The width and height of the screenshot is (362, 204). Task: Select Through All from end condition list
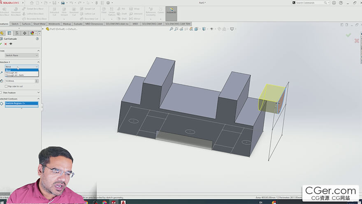(12, 73)
